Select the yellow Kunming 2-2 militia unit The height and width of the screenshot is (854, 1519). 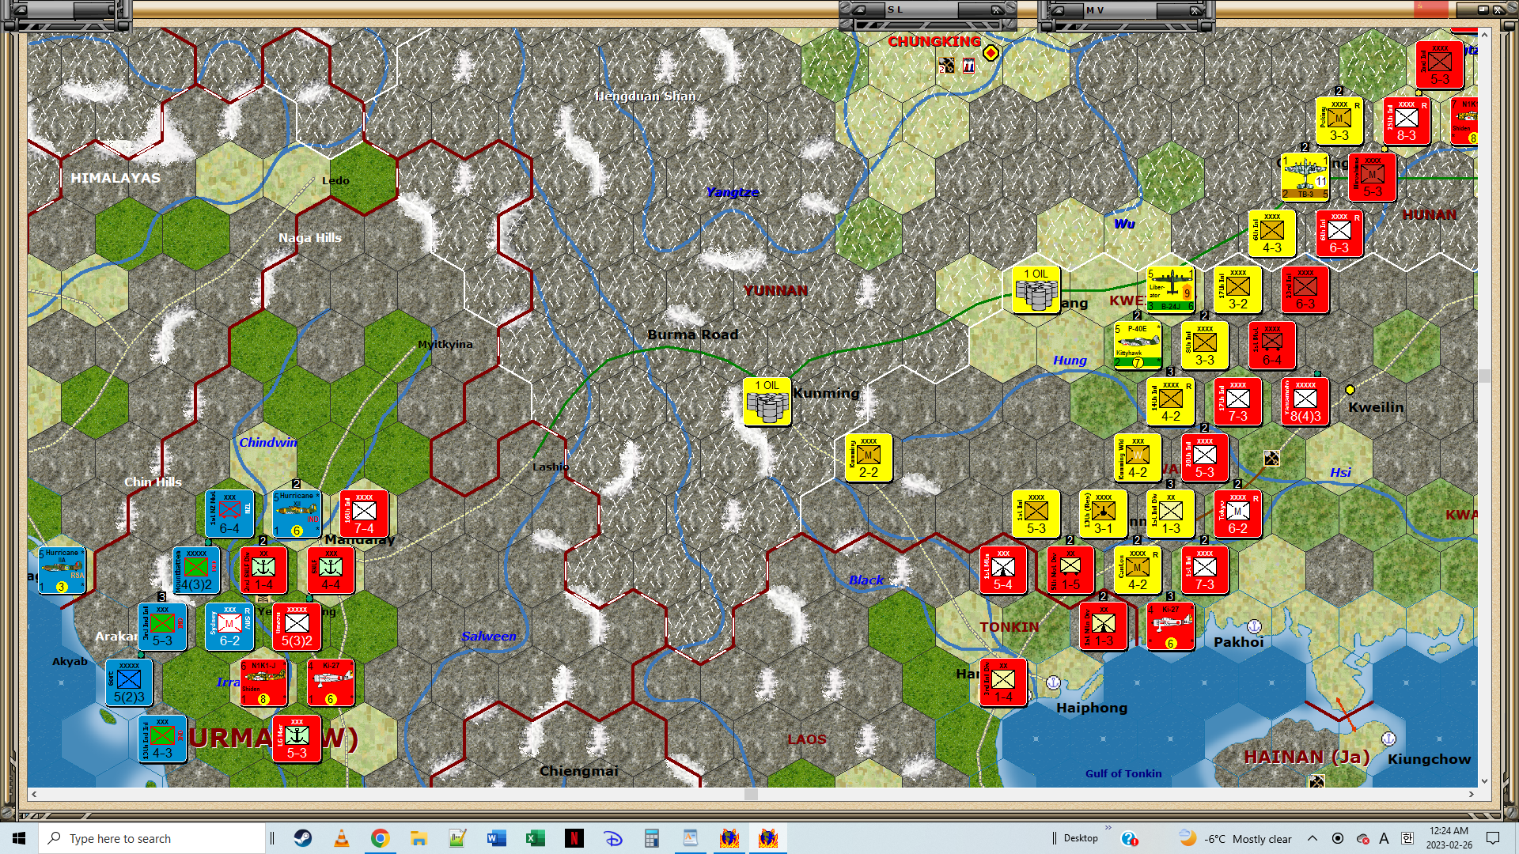869,458
